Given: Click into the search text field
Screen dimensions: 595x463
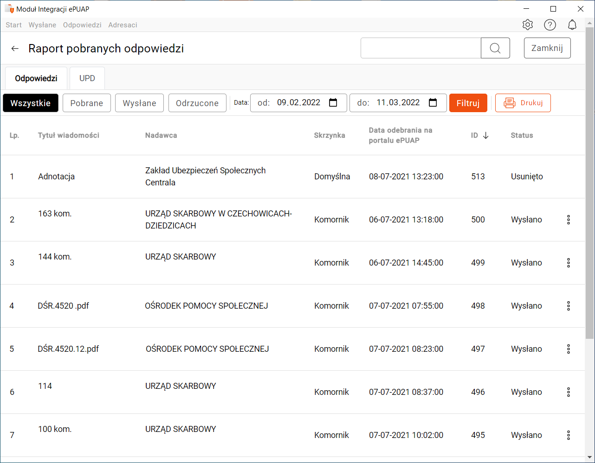Looking at the screenshot, I should (421, 48).
